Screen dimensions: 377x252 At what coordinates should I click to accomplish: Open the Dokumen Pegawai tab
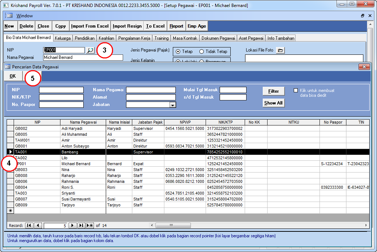pyautogui.click(x=218, y=38)
